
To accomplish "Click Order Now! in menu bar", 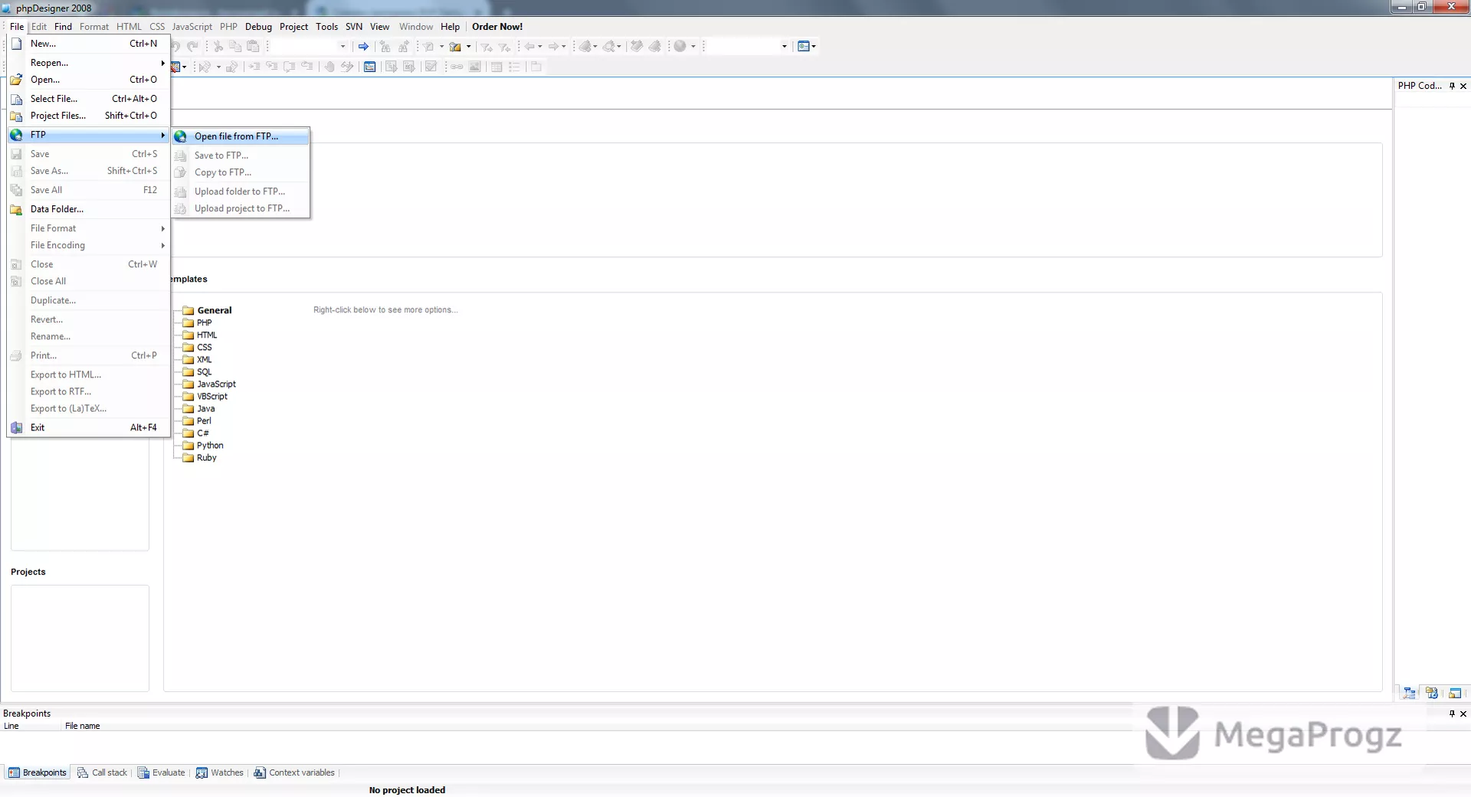I will tap(497, 27).
